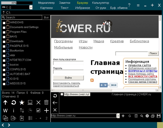Check the WINDOWS folder checkbox

pos(4,23)
